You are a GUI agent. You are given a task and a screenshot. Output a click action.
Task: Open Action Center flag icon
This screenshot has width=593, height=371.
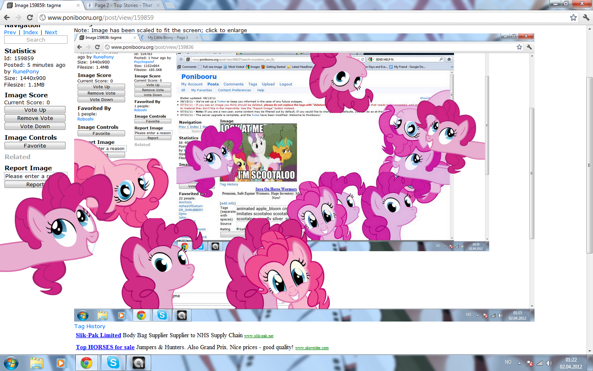[x=530, y=363]
